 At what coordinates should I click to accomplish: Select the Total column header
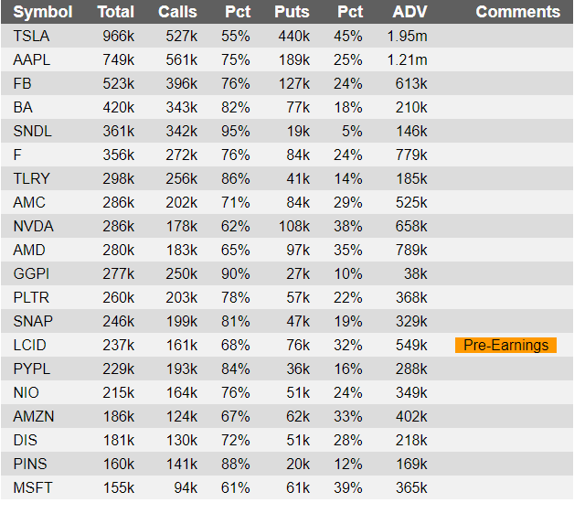(x=116, y=12)
